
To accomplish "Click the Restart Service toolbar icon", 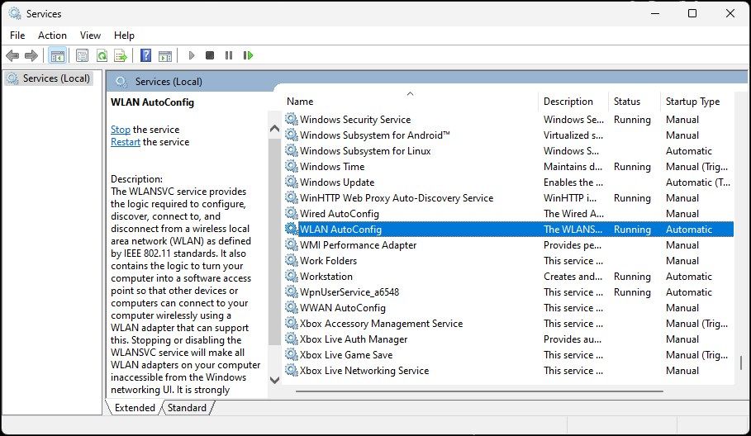I will (x=248, y=55).
